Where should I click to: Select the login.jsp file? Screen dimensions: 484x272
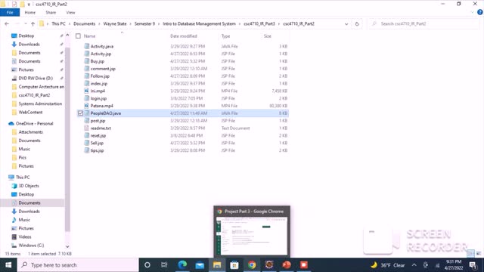pos(98,98)
